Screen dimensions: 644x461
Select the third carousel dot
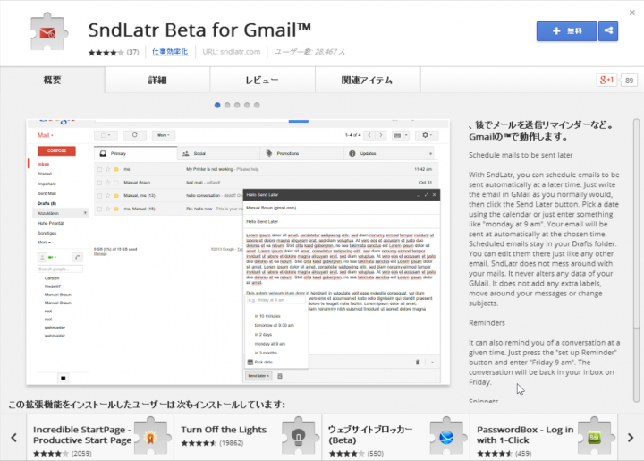(237, 106)
